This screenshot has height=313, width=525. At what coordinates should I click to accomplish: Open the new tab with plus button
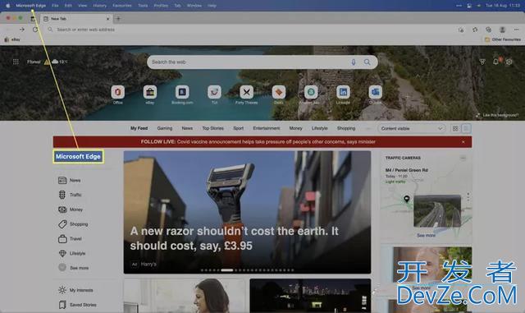pyautogui.click(x=118, y=19)
